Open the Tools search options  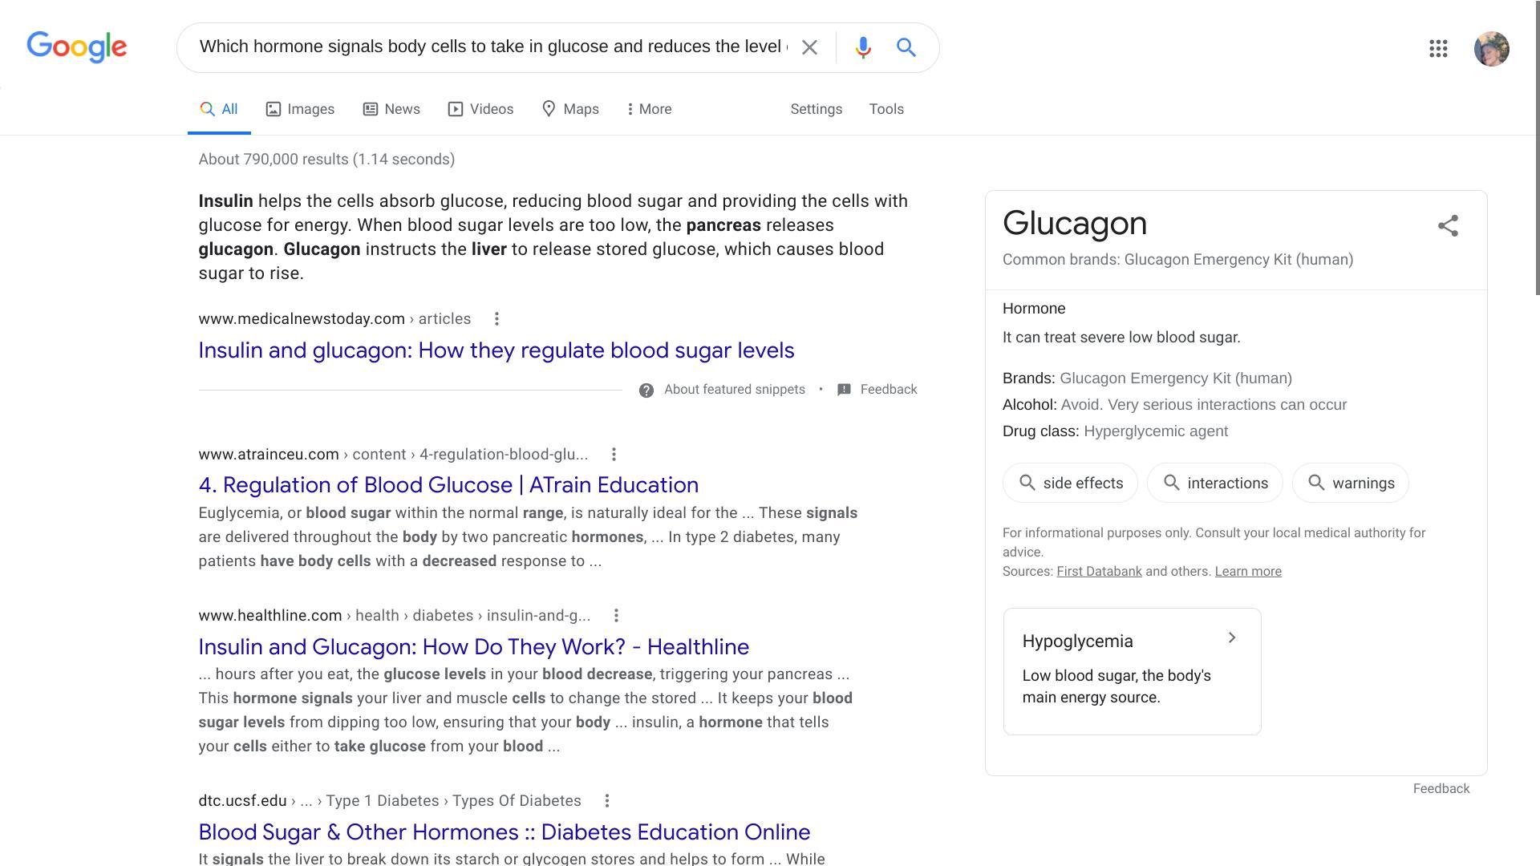click(x=886, y=109)
